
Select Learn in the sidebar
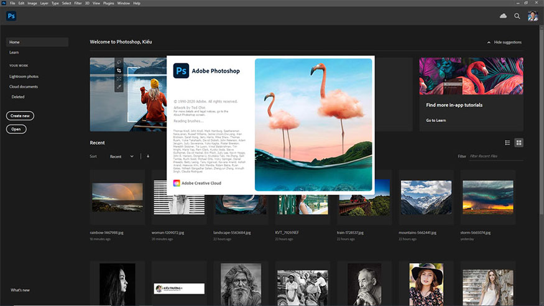pos(14,52)
